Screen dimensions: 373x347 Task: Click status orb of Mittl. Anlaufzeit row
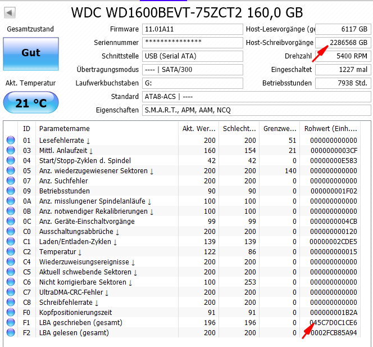click(x=11, y=150)
